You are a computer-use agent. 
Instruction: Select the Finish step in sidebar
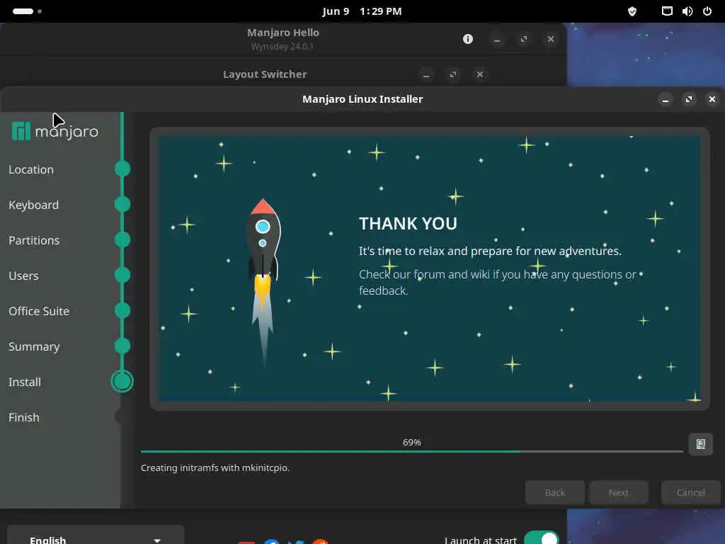(x=23, y=418)
